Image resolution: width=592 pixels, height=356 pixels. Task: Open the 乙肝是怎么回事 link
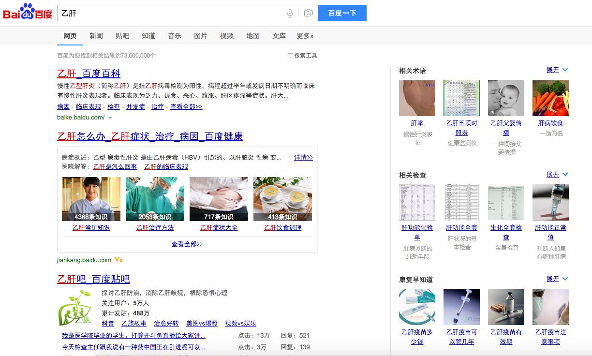(x=115, y=167)
